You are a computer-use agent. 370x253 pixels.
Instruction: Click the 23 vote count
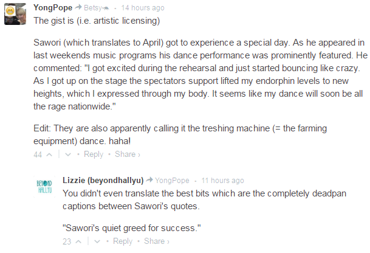click(x=67, y=241)
